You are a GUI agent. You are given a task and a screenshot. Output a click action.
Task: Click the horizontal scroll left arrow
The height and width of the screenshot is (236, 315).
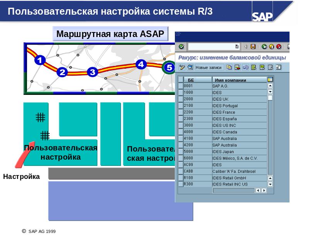pyautogui.click(x=258, y=190)
